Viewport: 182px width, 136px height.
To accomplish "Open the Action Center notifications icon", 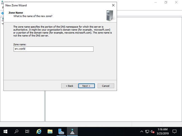I will click(174, 131).
